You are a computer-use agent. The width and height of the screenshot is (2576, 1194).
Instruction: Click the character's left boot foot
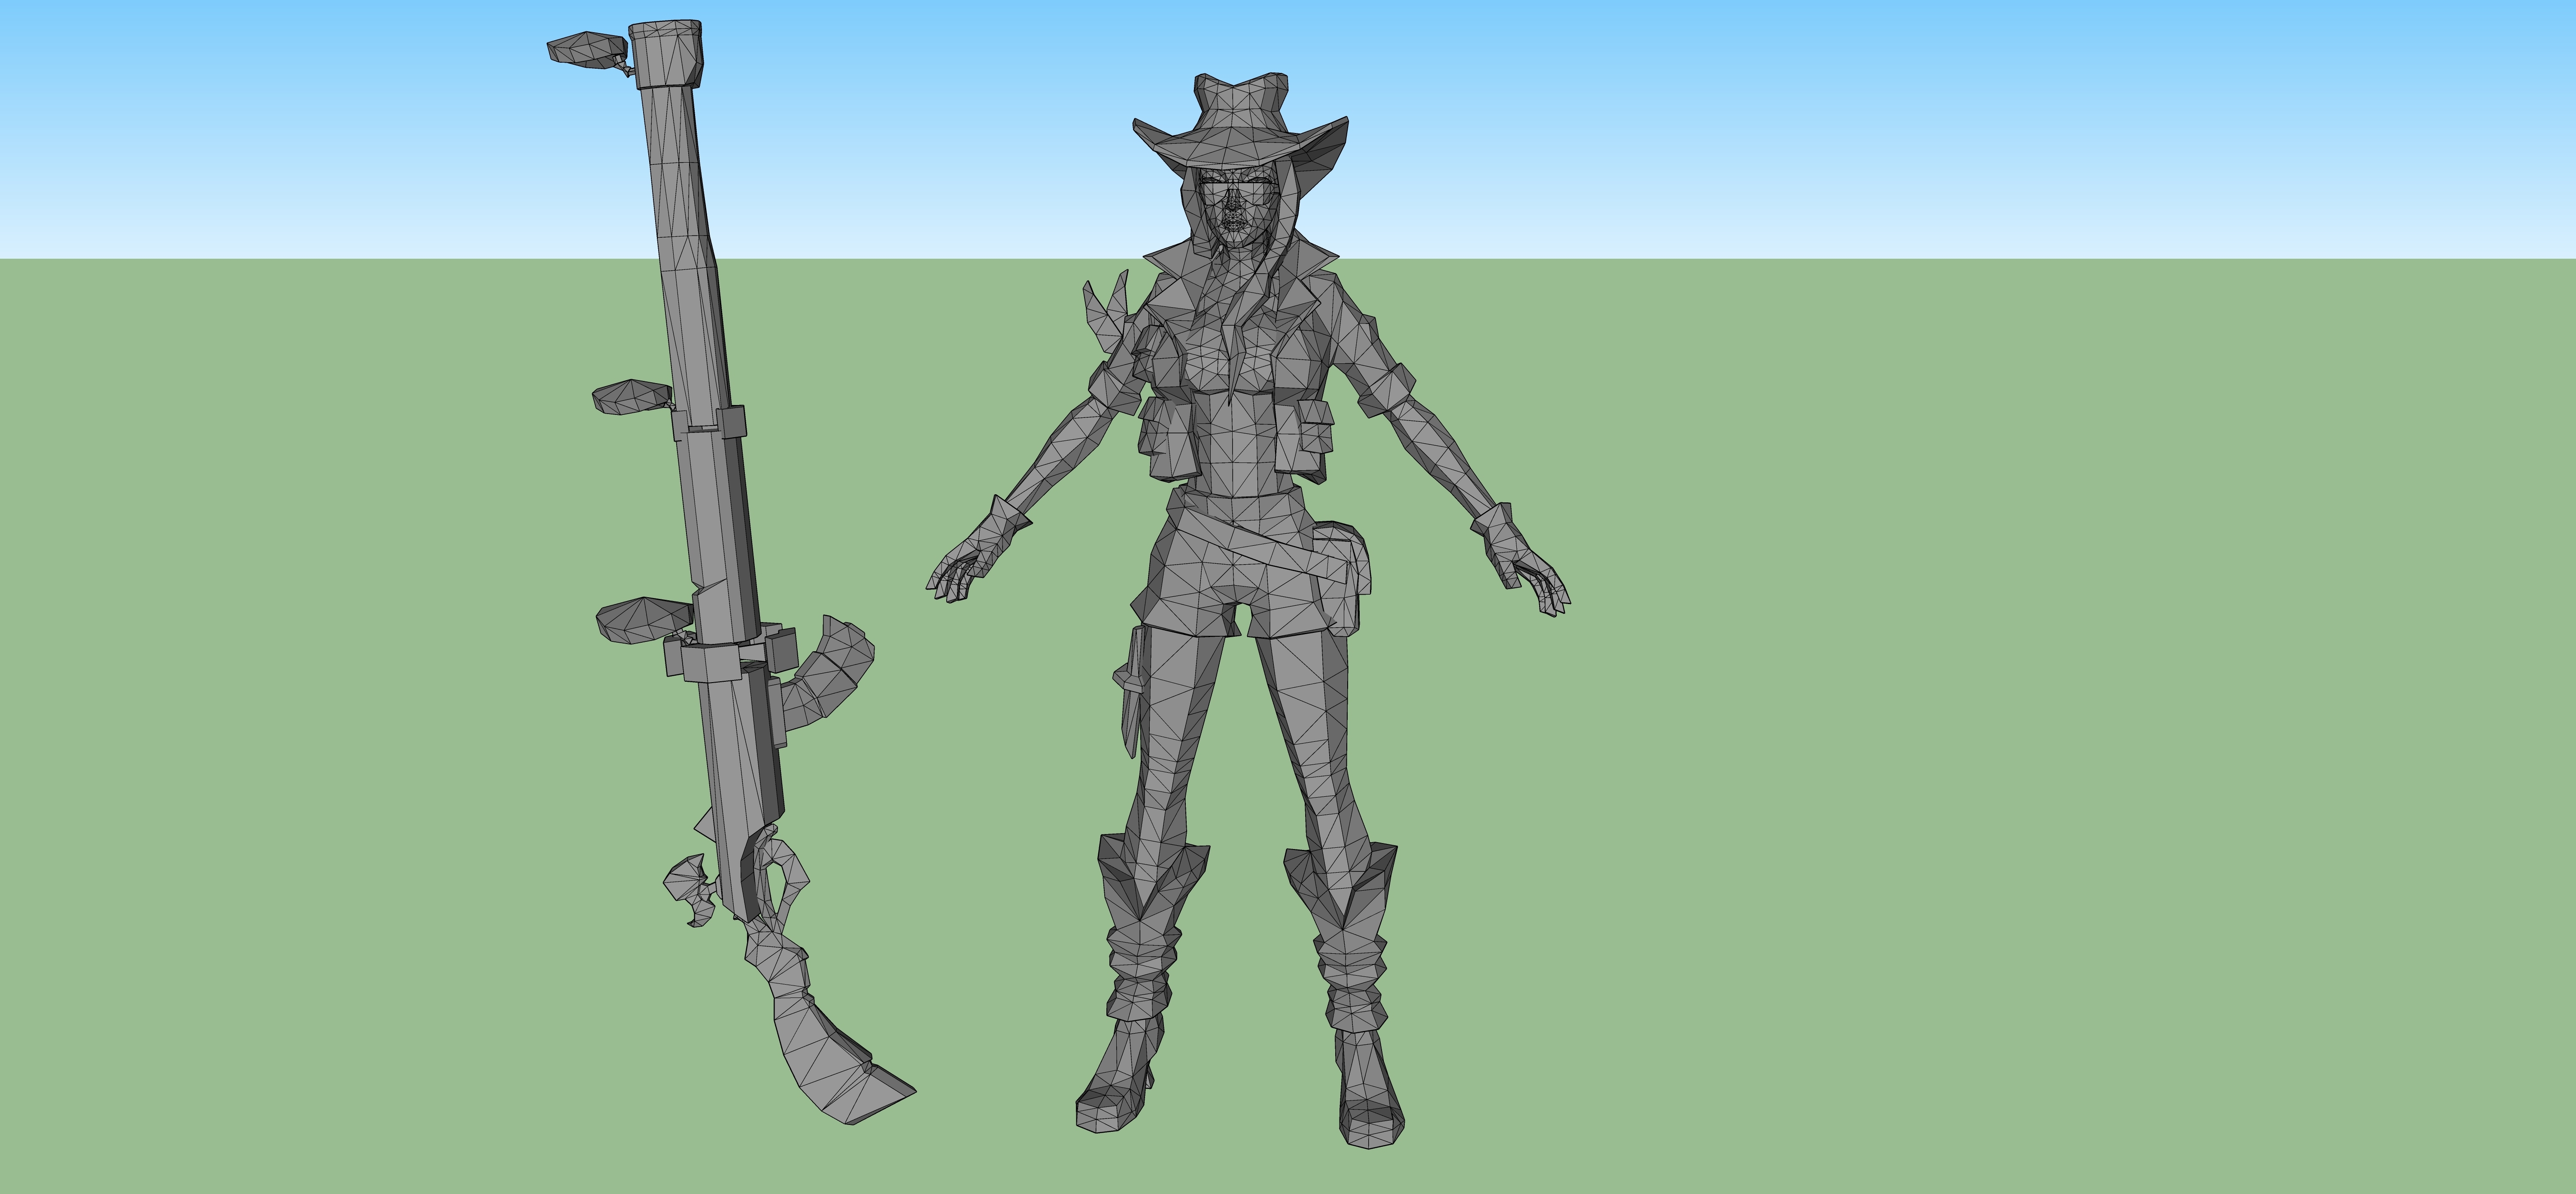tap(1368, 1099)
